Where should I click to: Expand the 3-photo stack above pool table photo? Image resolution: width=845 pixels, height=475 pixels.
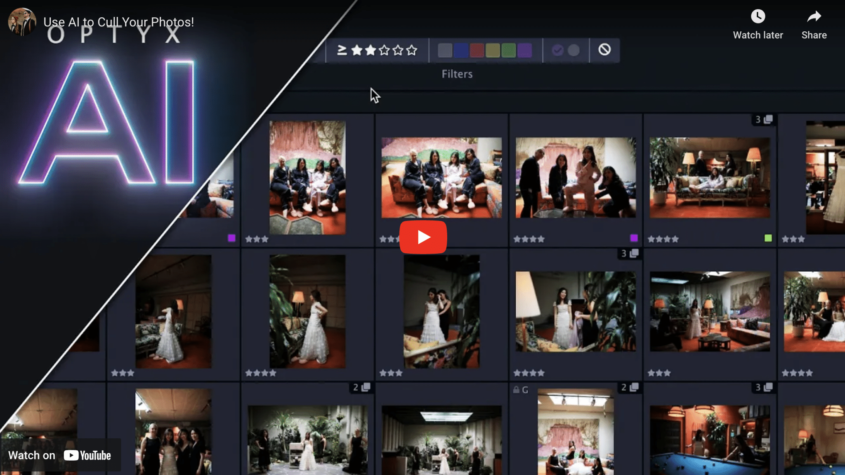click(x=763, y=387)
